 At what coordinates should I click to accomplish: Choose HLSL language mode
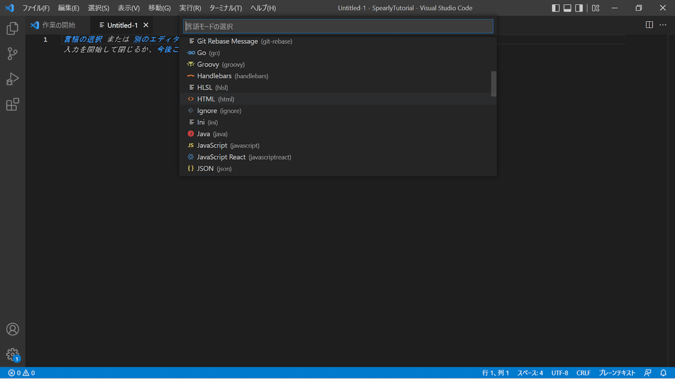[x=338, y=88]
